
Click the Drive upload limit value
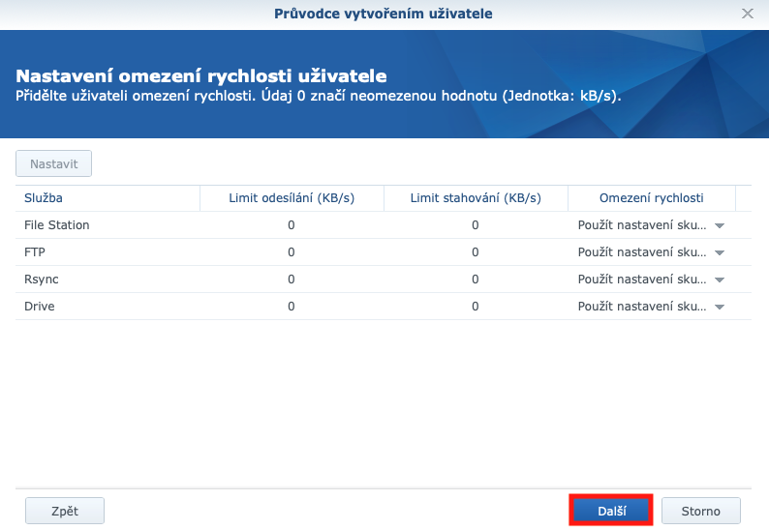(x=292, y=307)
